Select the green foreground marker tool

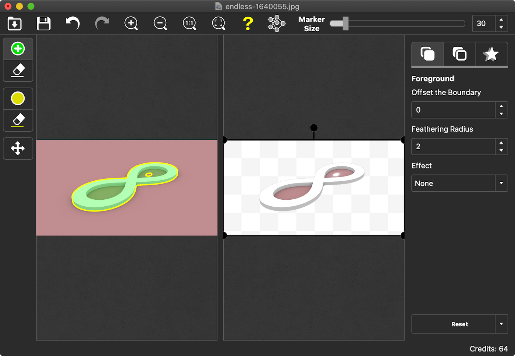coord(18,49)
